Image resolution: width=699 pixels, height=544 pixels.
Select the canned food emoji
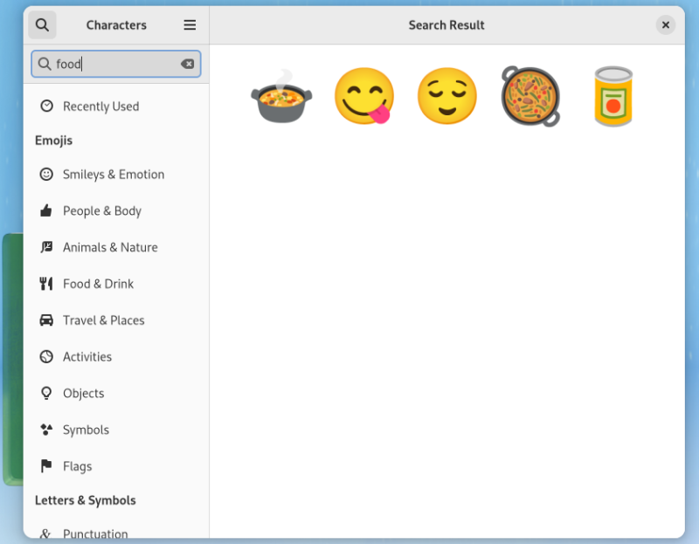pyautogui.click(x=613, y=96)
